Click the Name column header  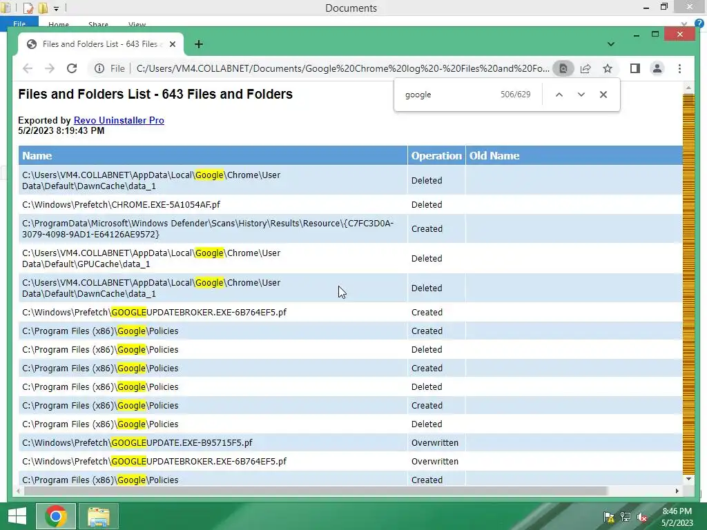tap(213, 155)
